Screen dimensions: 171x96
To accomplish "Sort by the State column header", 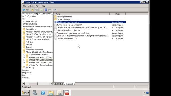I will [118, 14].
